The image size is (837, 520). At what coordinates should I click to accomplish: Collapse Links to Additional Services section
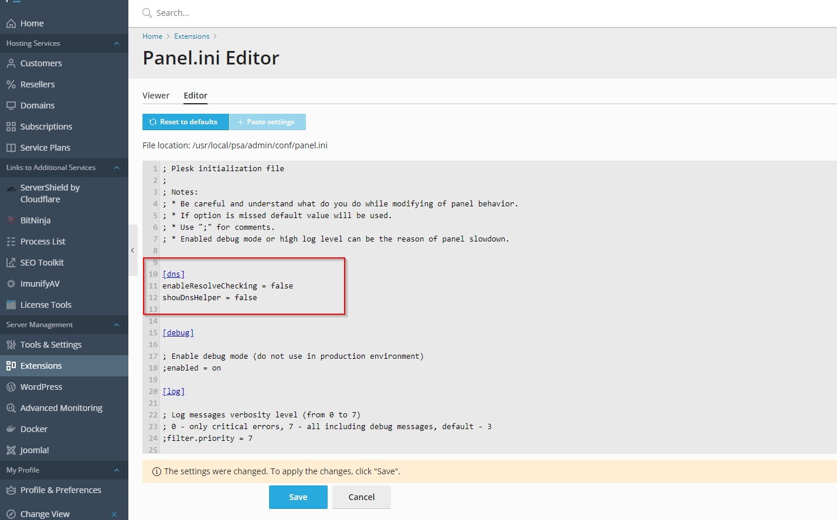click(x=116, y=168)
